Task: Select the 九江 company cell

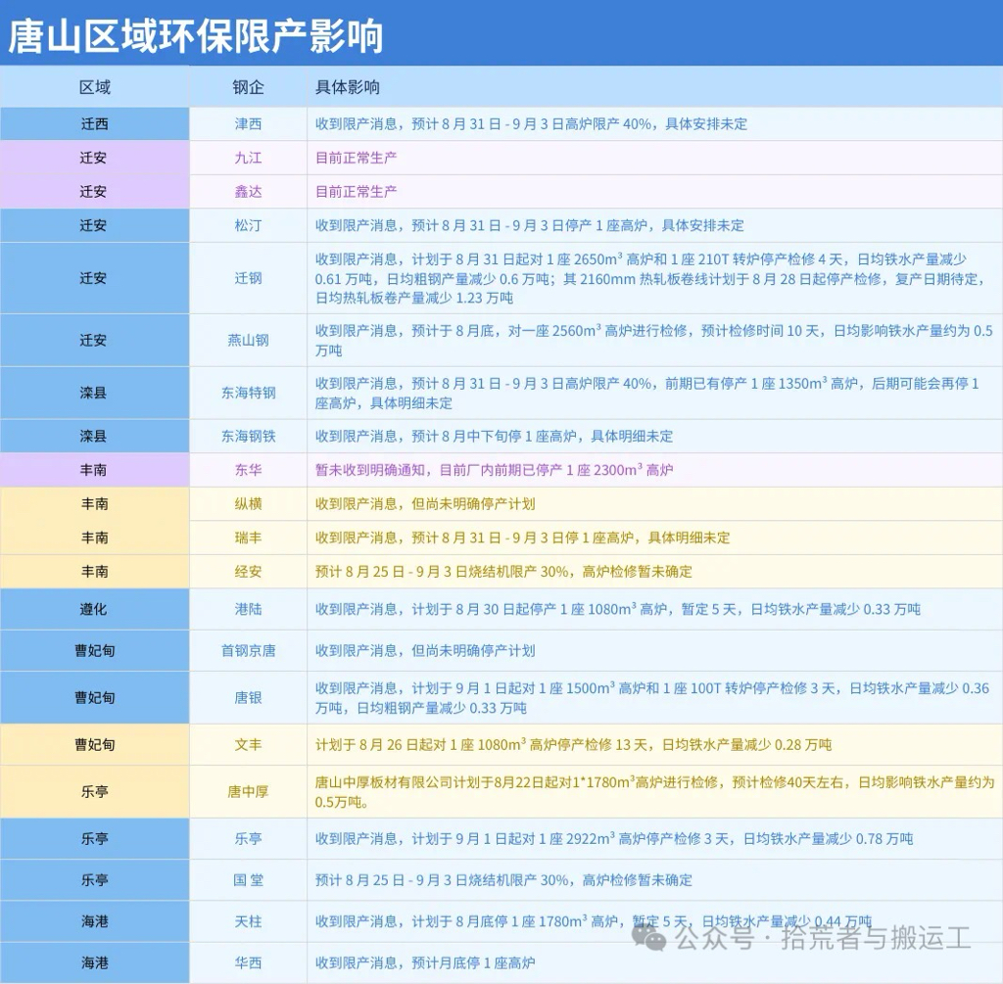Action: coord(248,158)
